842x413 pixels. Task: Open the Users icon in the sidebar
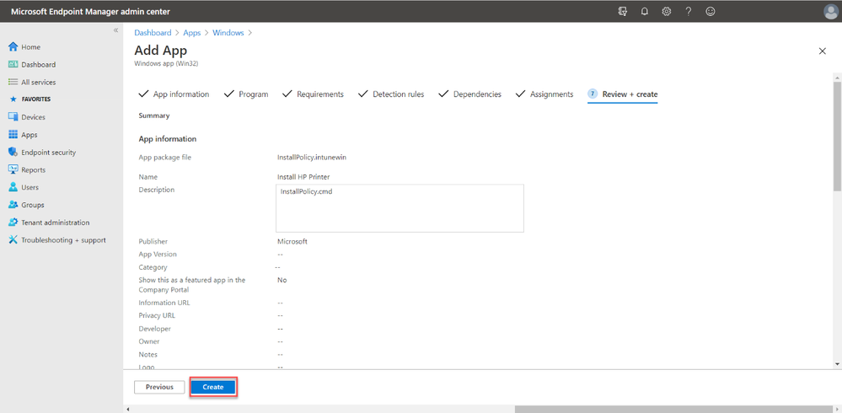(13, 187)
